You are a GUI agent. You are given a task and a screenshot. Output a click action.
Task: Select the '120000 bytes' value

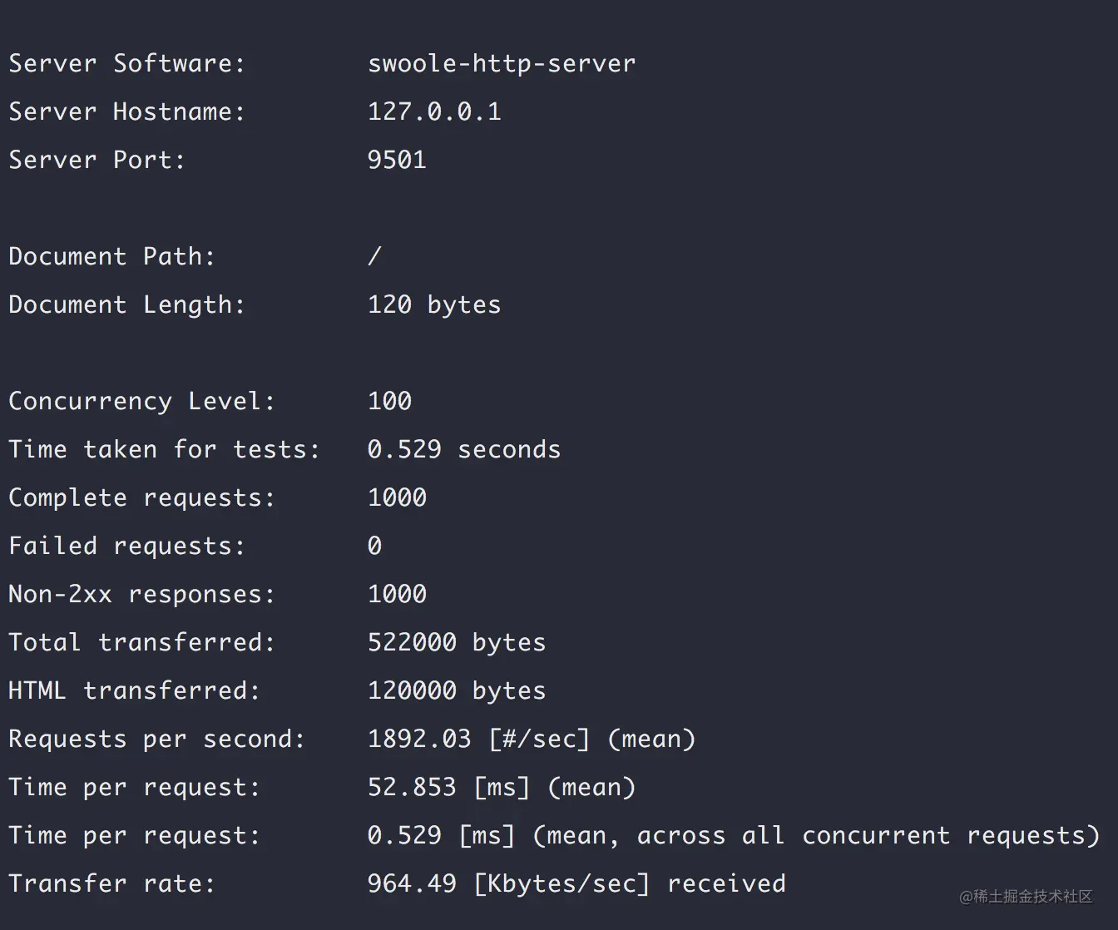pos(457,690)
